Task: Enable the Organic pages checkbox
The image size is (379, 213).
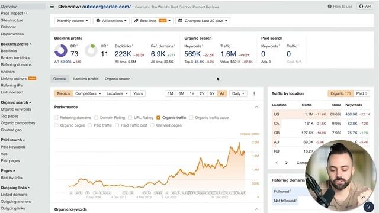Action: [56, 125]
